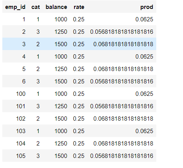Select emp_id cell with value 103
Viewport: 183px width, 168px height.
point(21,131)
